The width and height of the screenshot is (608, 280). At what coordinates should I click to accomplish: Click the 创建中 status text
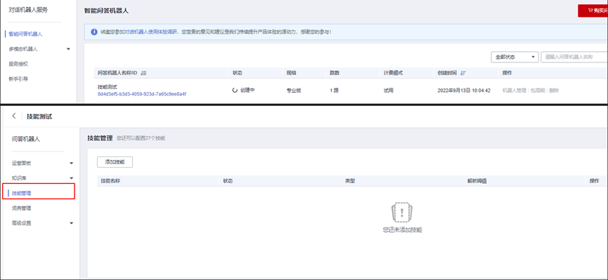[x=247, y=91]
